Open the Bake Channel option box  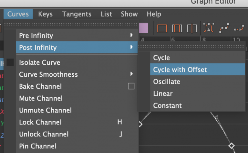coord(131,86)
